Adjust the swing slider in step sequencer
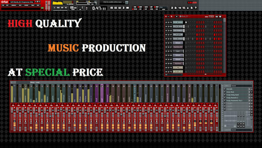The width and height of the screenshot is (262, 148). click(x=212, y=17)
